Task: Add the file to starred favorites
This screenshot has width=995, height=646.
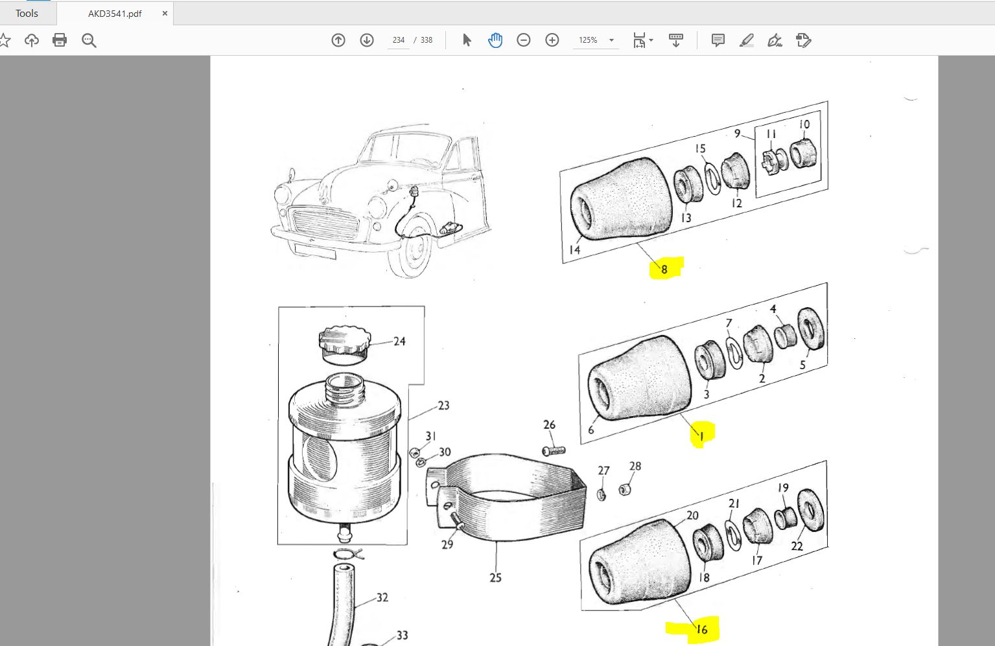Action: [4, 40]
